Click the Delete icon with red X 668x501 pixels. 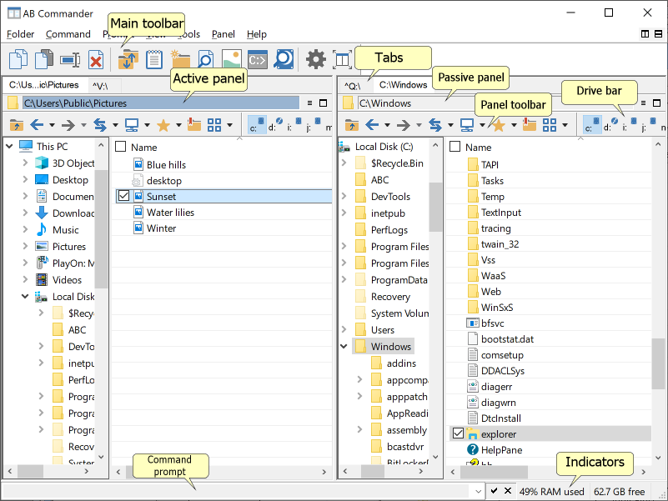[x=96, y=60]
